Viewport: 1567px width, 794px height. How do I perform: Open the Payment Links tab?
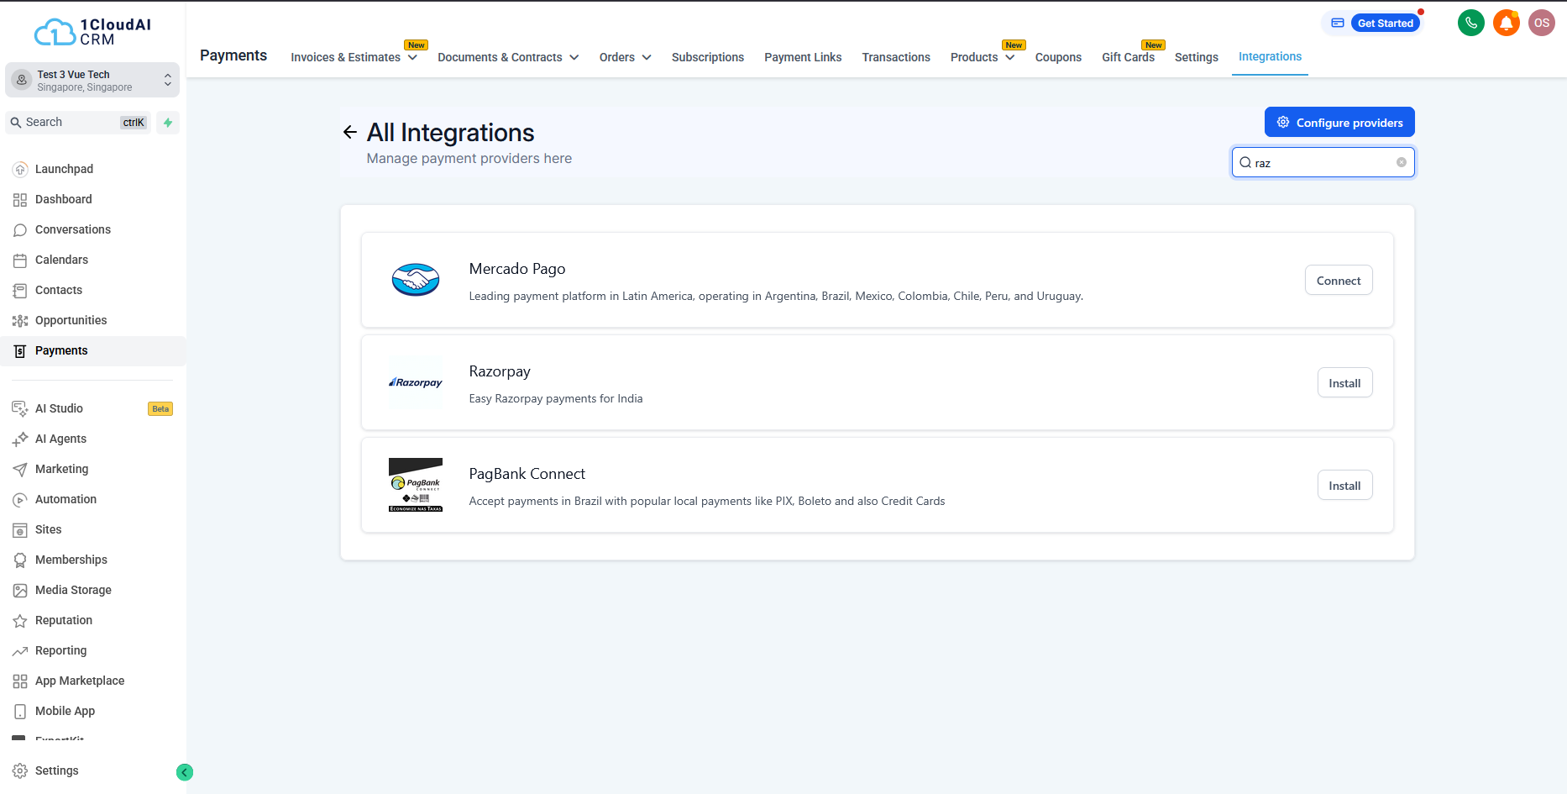point(803,57)
